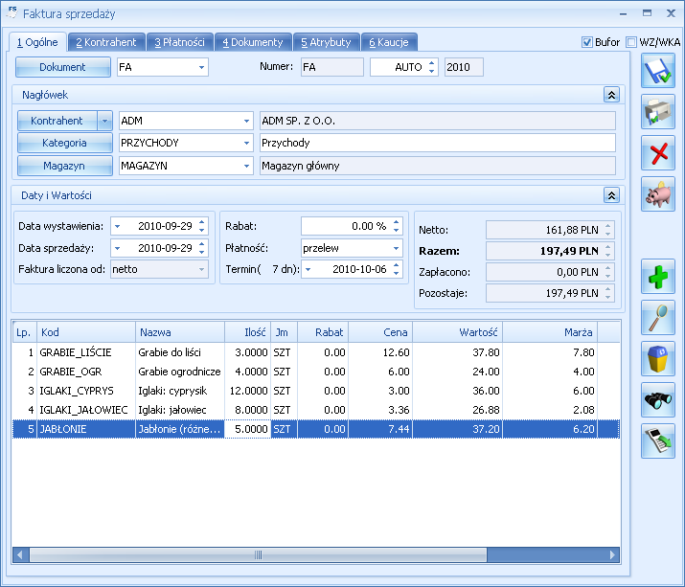Expand the ADM contractor dropdown
The height and width of the screenshot is (587, 685).
tap(246, 121)
